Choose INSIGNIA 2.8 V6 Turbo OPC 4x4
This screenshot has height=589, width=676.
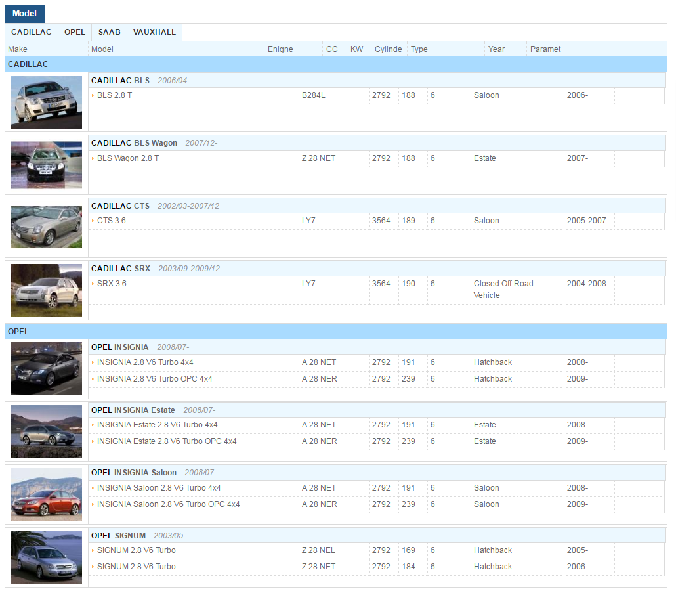pos(154,379)
